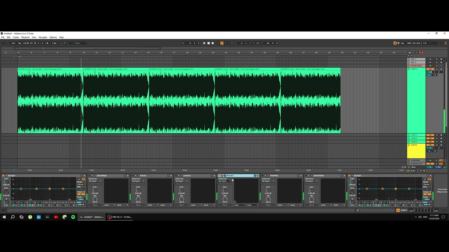
Task: Open the Create menu
Action: (16, 37)
